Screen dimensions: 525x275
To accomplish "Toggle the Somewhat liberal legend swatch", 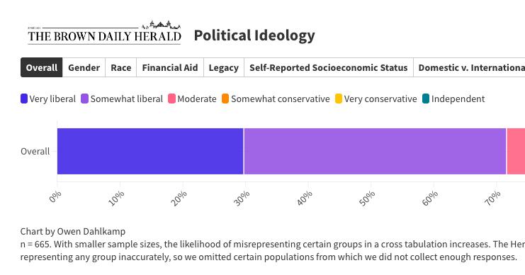I will pos(85,99).
